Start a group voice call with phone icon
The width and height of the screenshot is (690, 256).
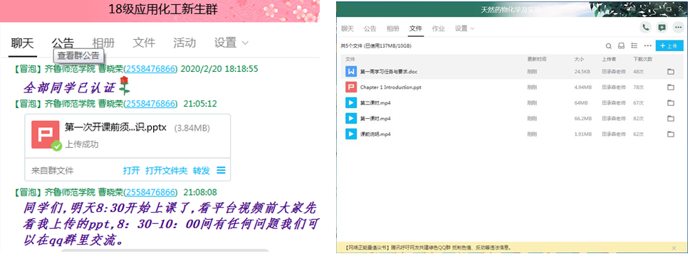tap(646, 28)
